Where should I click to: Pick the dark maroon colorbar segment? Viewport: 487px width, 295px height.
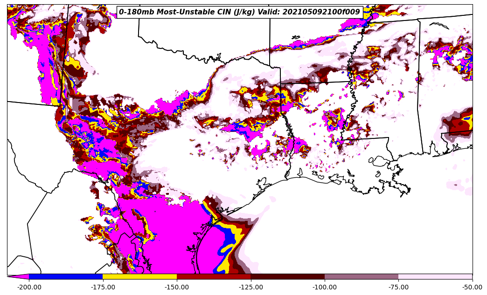pos(287,276)
